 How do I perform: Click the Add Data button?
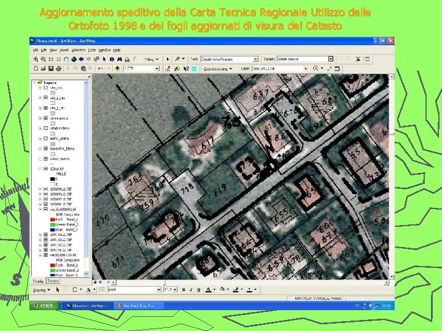(117, 69)
